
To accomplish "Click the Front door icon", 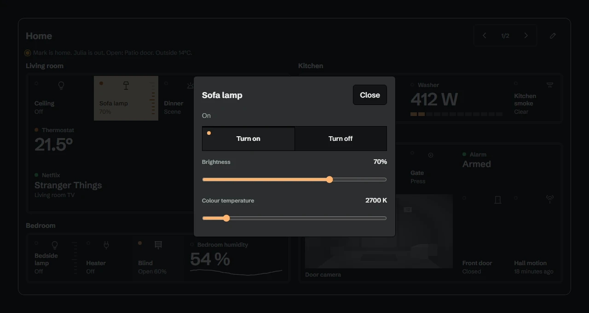I will tap(497, 200).
